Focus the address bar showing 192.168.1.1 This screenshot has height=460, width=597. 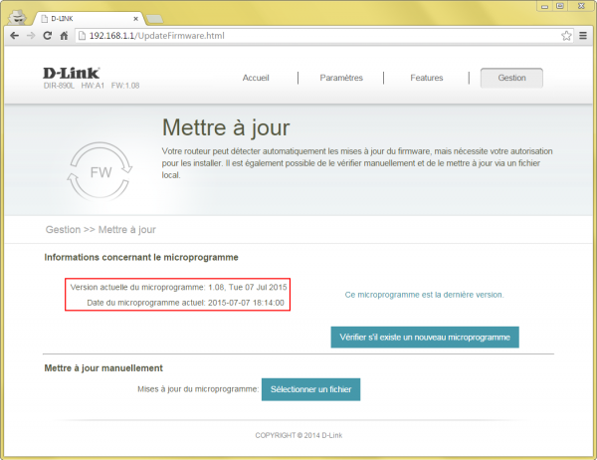[x=298, y=35]
